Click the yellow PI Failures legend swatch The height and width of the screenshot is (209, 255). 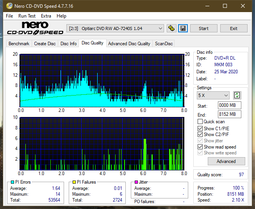74,182
